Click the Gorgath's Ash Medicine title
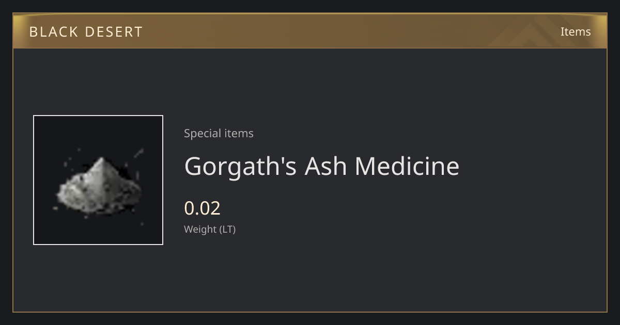 [x=321, y=166]
